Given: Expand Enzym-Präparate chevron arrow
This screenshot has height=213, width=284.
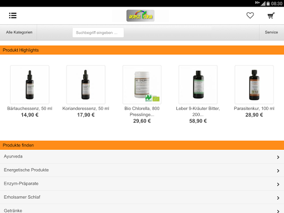Looking at the screenshot, I should click(x=278, y=184).
